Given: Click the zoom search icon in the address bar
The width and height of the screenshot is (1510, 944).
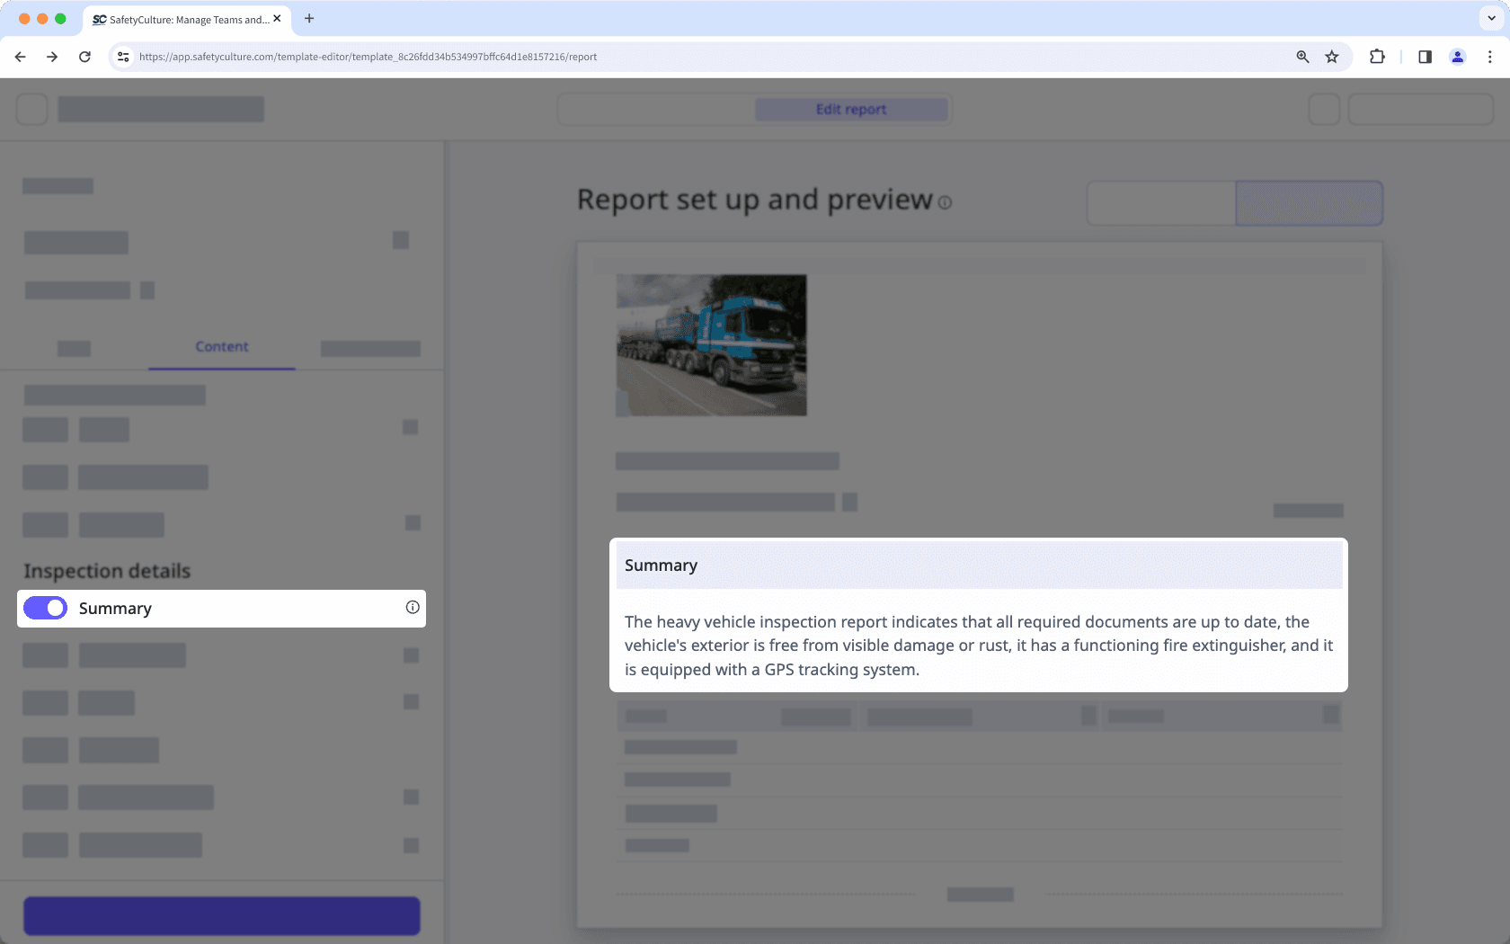Looking at the screenshot, I should click(x=1301, y=56).
